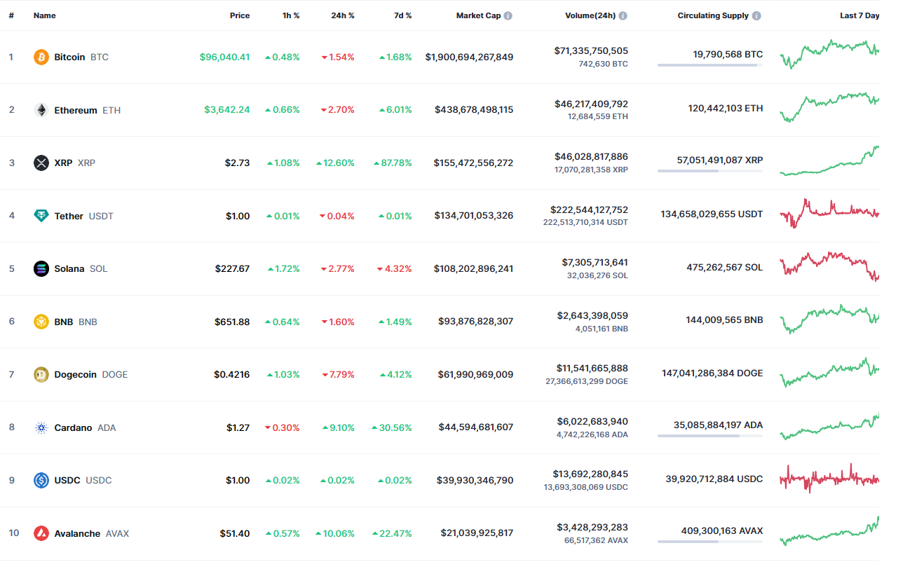Click the Solana coin logo icon
The width and height of the screenshot is (903, 562).
tap(41, 268)
